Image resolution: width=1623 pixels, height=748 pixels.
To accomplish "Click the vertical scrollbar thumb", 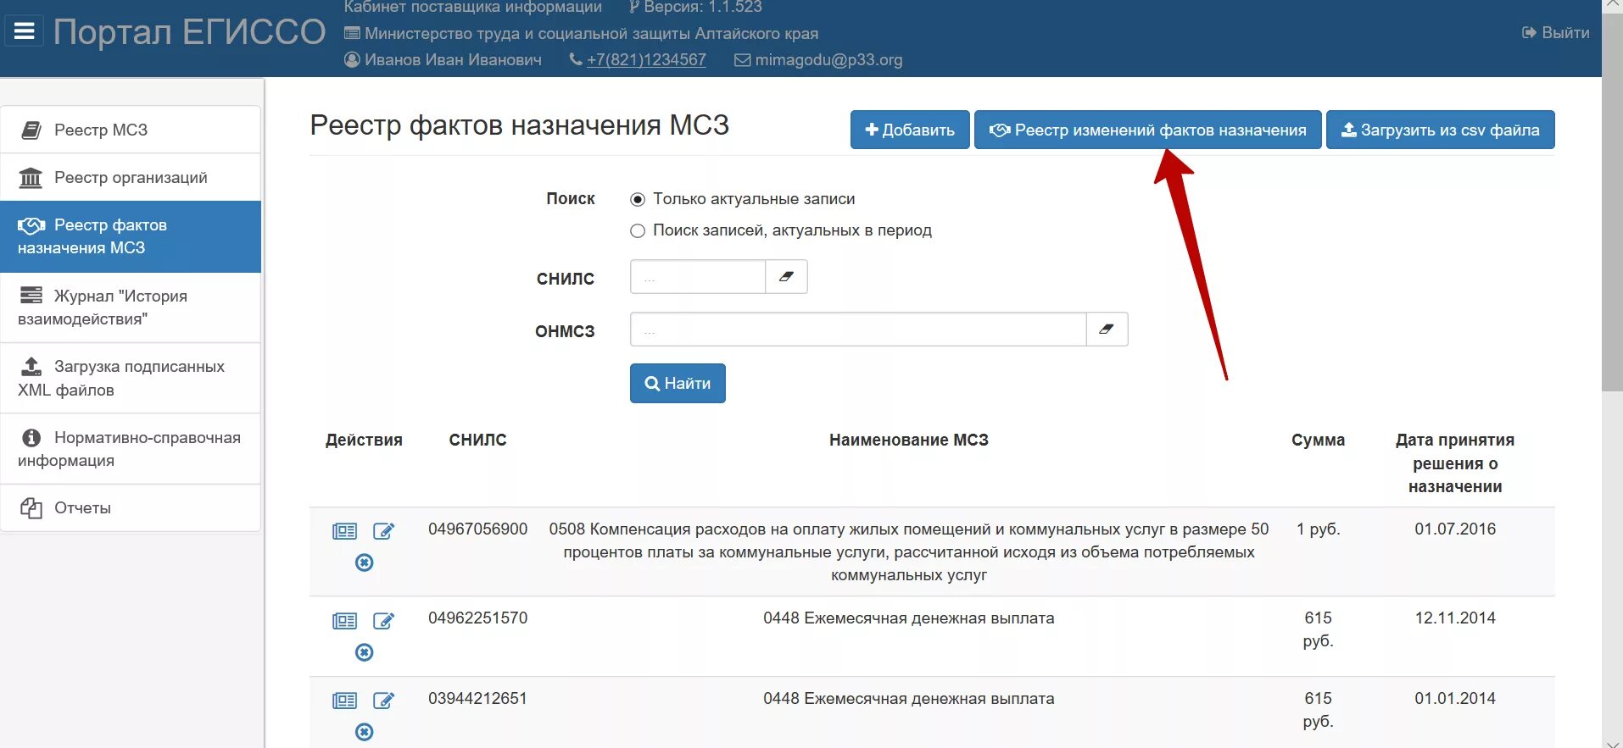I will tap(1612, 202).
